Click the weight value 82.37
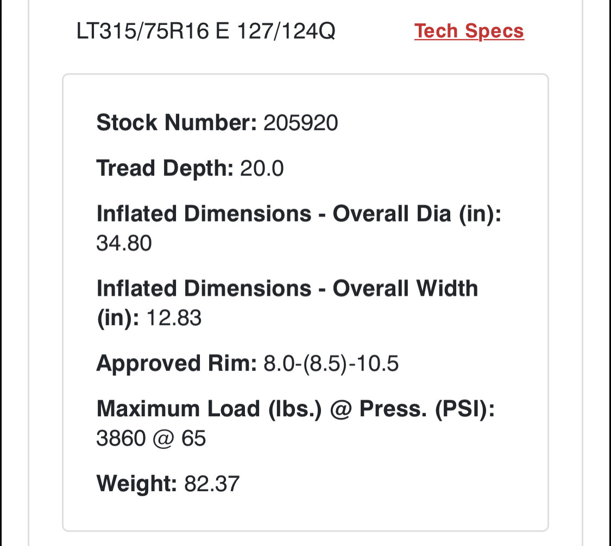 tap(212, 484)
